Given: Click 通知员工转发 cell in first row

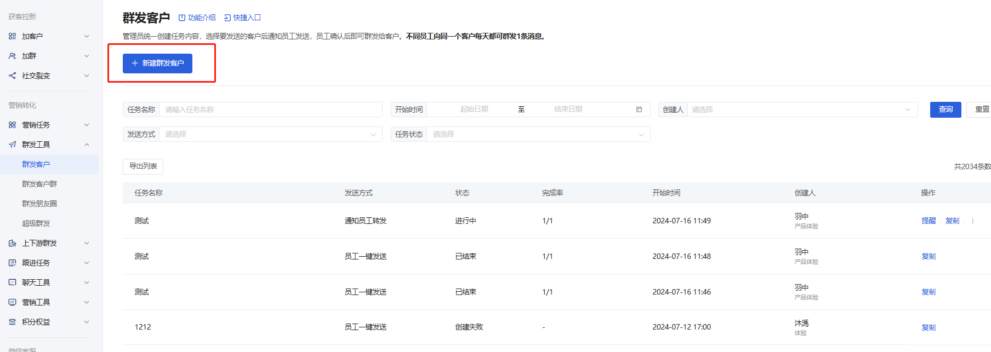Looking at the screenshot, I should coord(366,221).
